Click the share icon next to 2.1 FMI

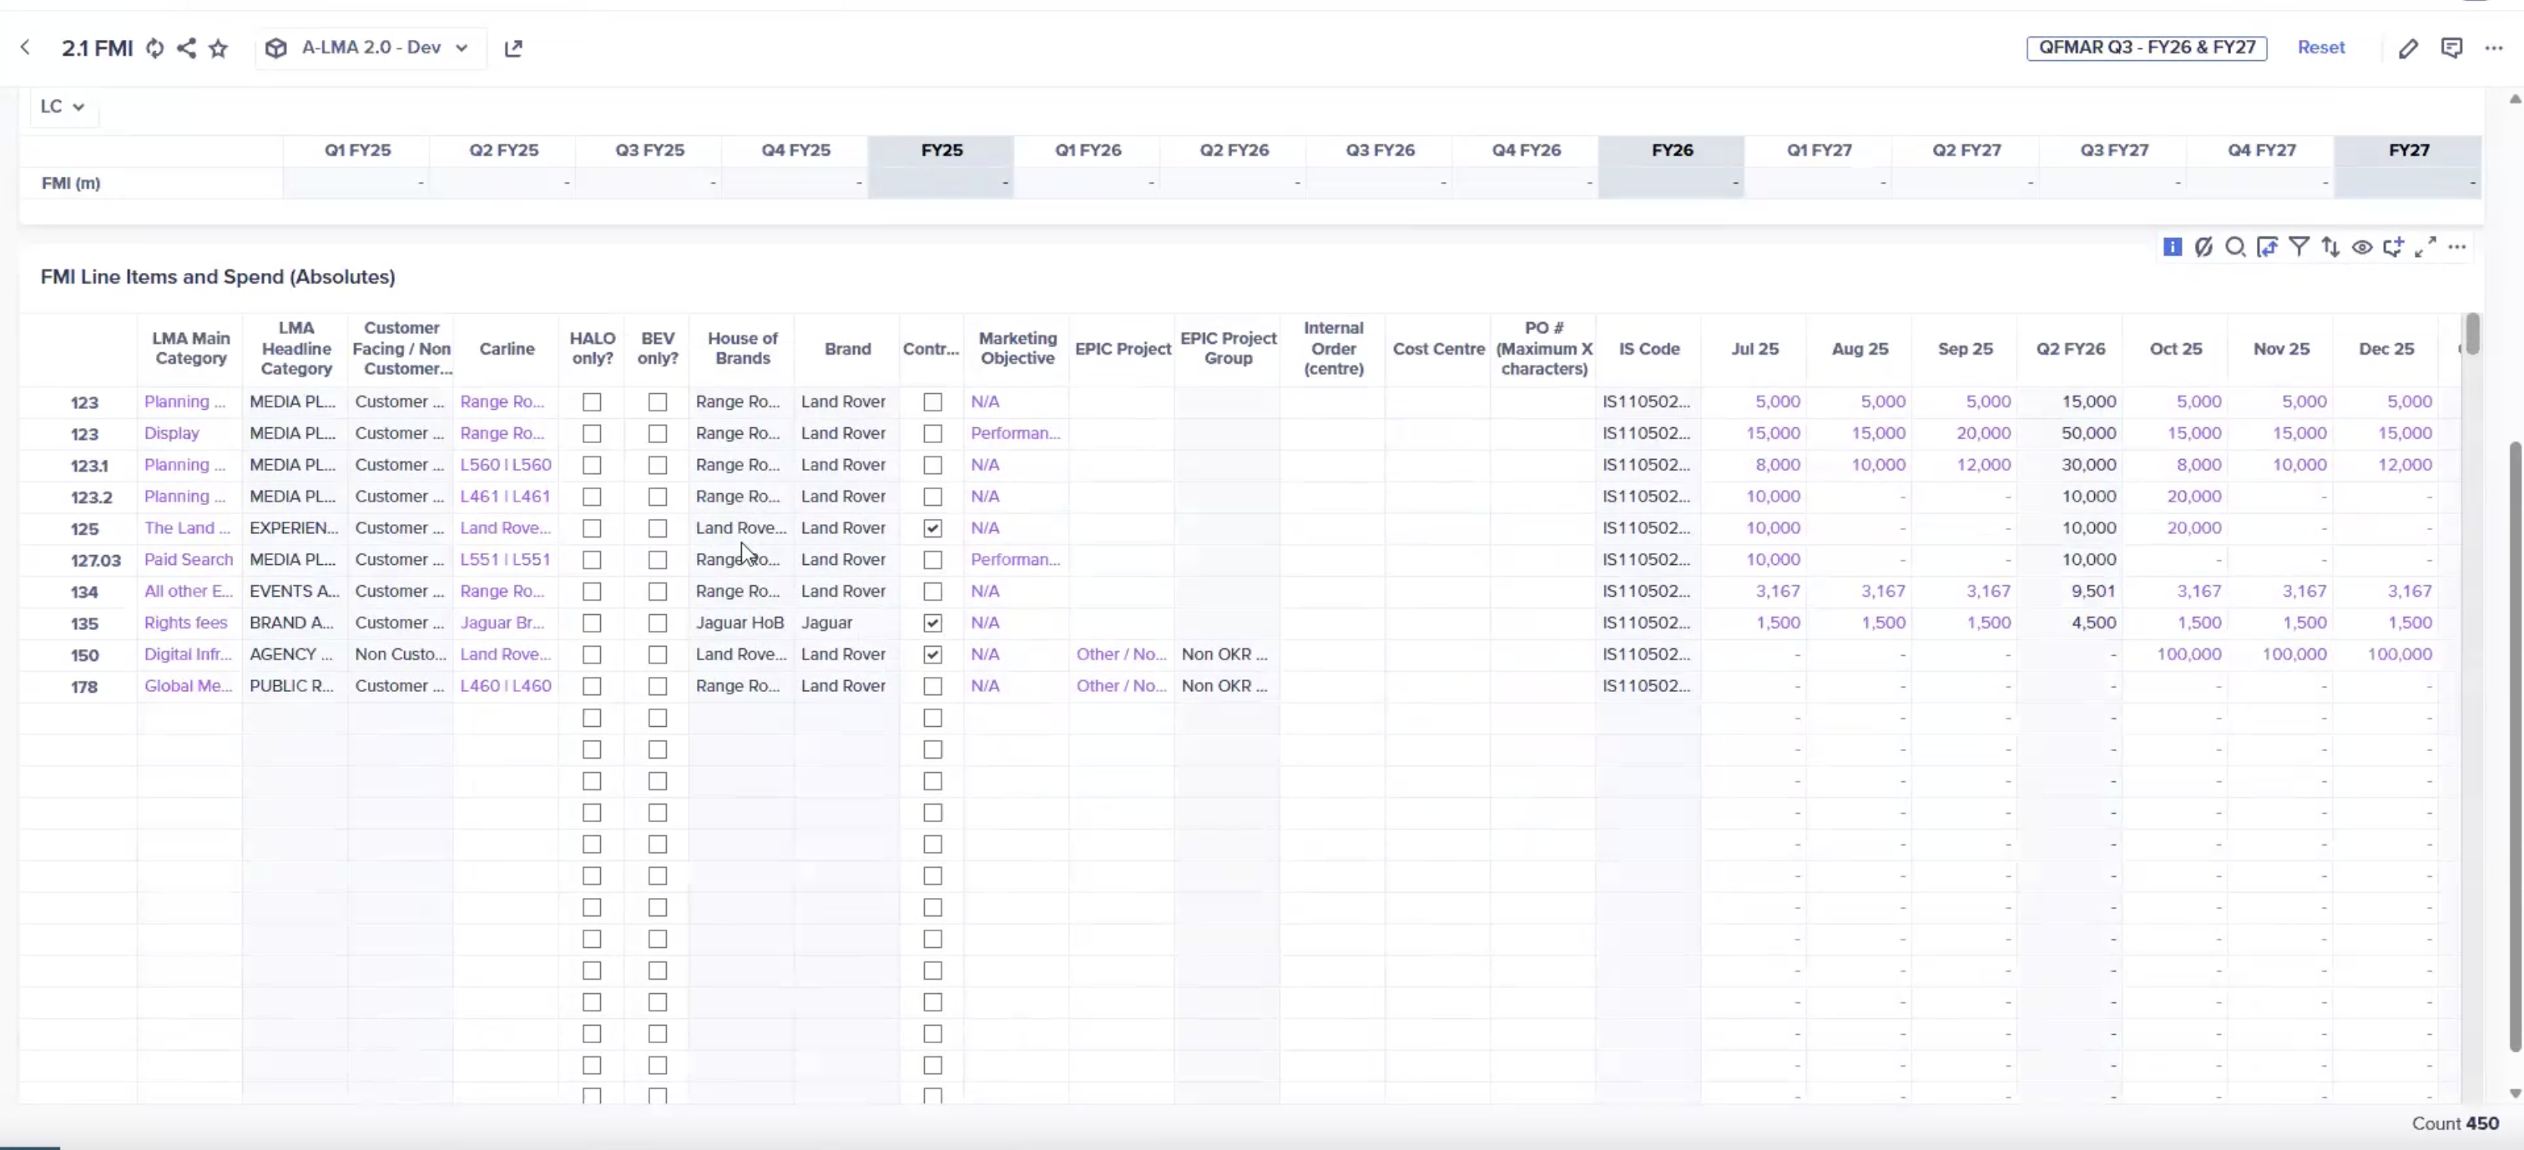[x=186, y=48]
